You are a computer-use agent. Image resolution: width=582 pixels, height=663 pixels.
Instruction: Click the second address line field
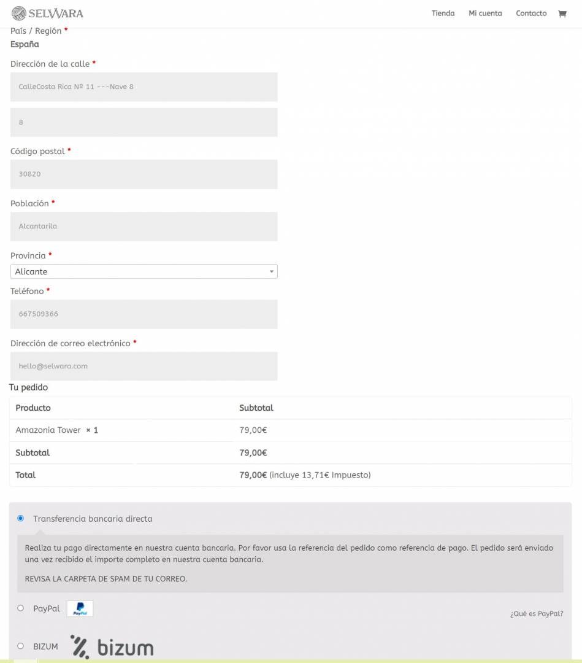point(144,122)
